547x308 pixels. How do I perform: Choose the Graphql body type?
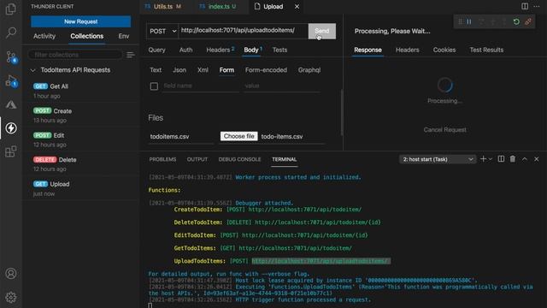click(x=309, y=70)
